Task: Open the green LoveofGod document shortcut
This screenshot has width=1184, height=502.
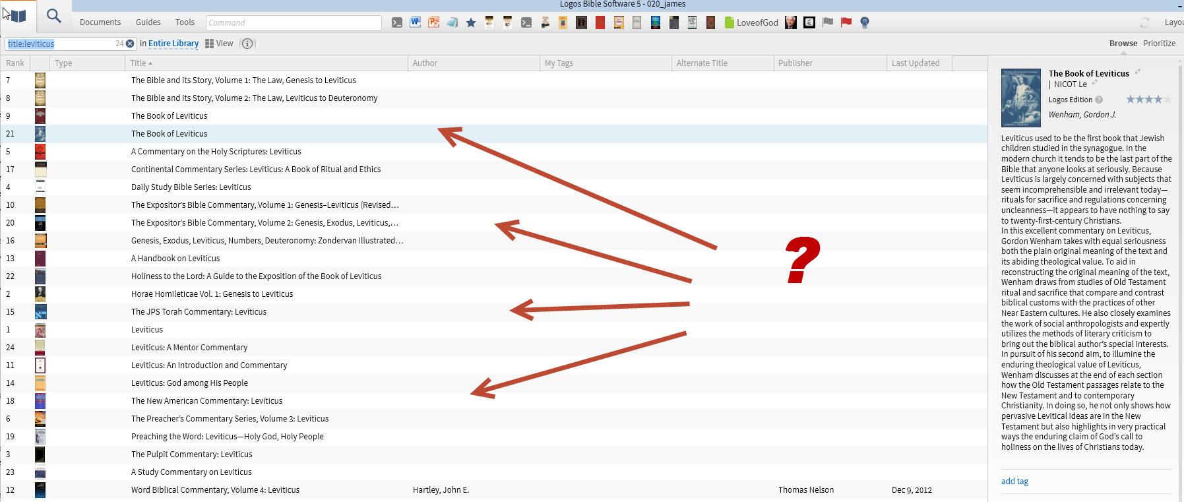Action: point(751,22)
